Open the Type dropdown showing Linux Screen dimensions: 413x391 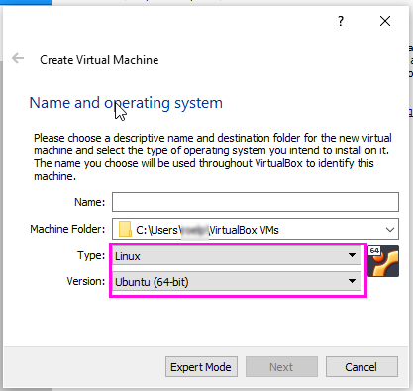click(237, 255)
